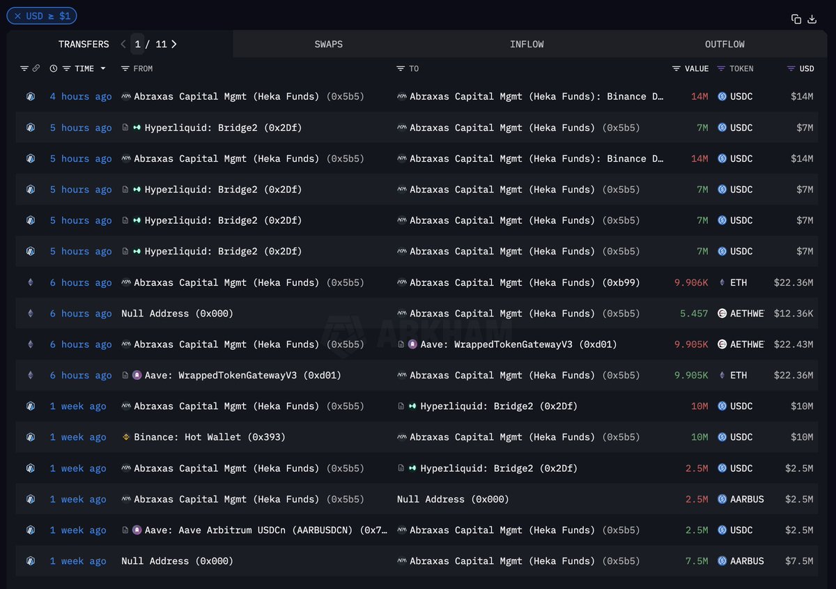Click the $22.43M USD amount
Image resolution: width=836 pixels, height=589 pixels.
(794, 344)
